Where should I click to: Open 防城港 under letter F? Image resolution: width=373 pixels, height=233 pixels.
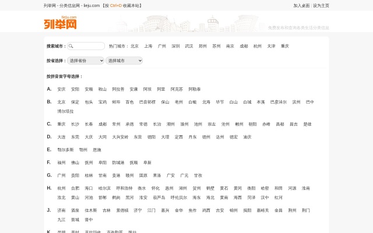118,163
